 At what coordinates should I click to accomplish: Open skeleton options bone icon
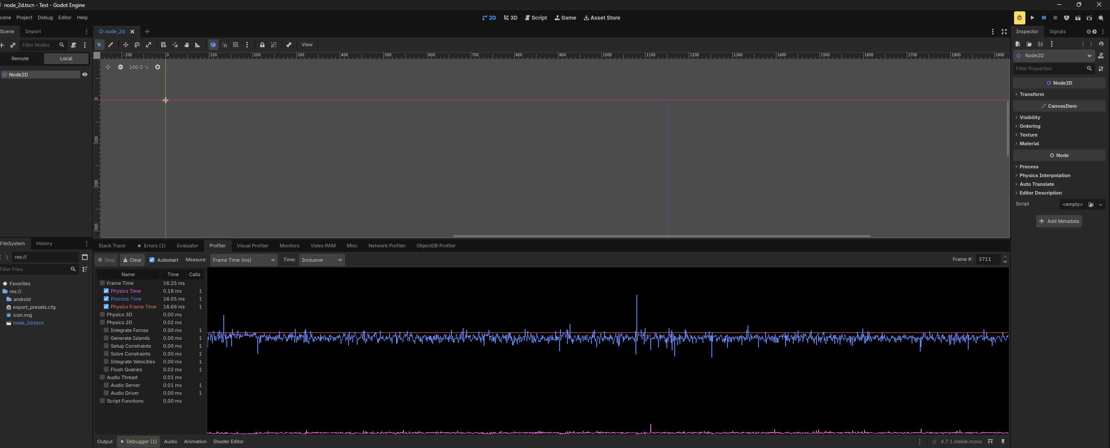289,44
